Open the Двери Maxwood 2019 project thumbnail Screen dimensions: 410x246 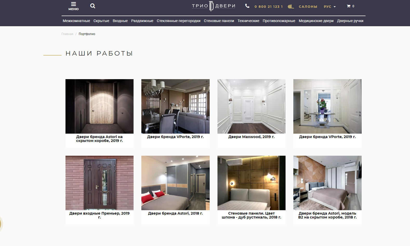[251, 106]
